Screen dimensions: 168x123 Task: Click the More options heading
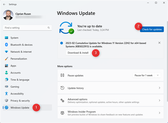[x=65, y=66]
